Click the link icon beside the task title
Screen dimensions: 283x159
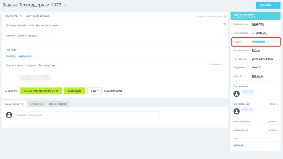[65, 5]
